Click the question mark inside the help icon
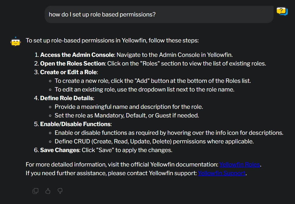The width and height of the screenshot is (295, 204). [281, 10]
